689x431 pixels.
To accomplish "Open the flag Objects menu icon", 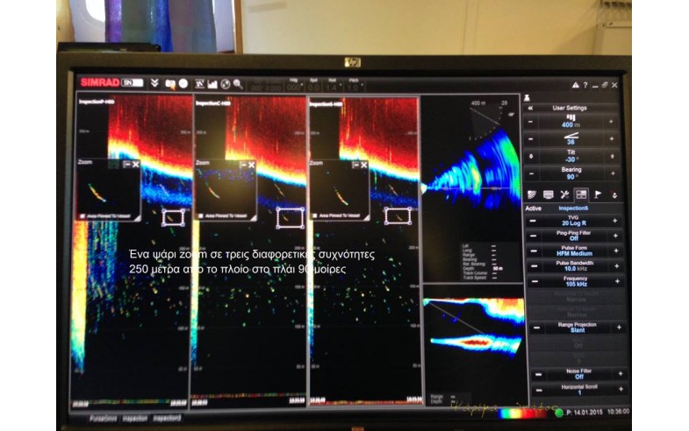I will [x=598, y=194].
